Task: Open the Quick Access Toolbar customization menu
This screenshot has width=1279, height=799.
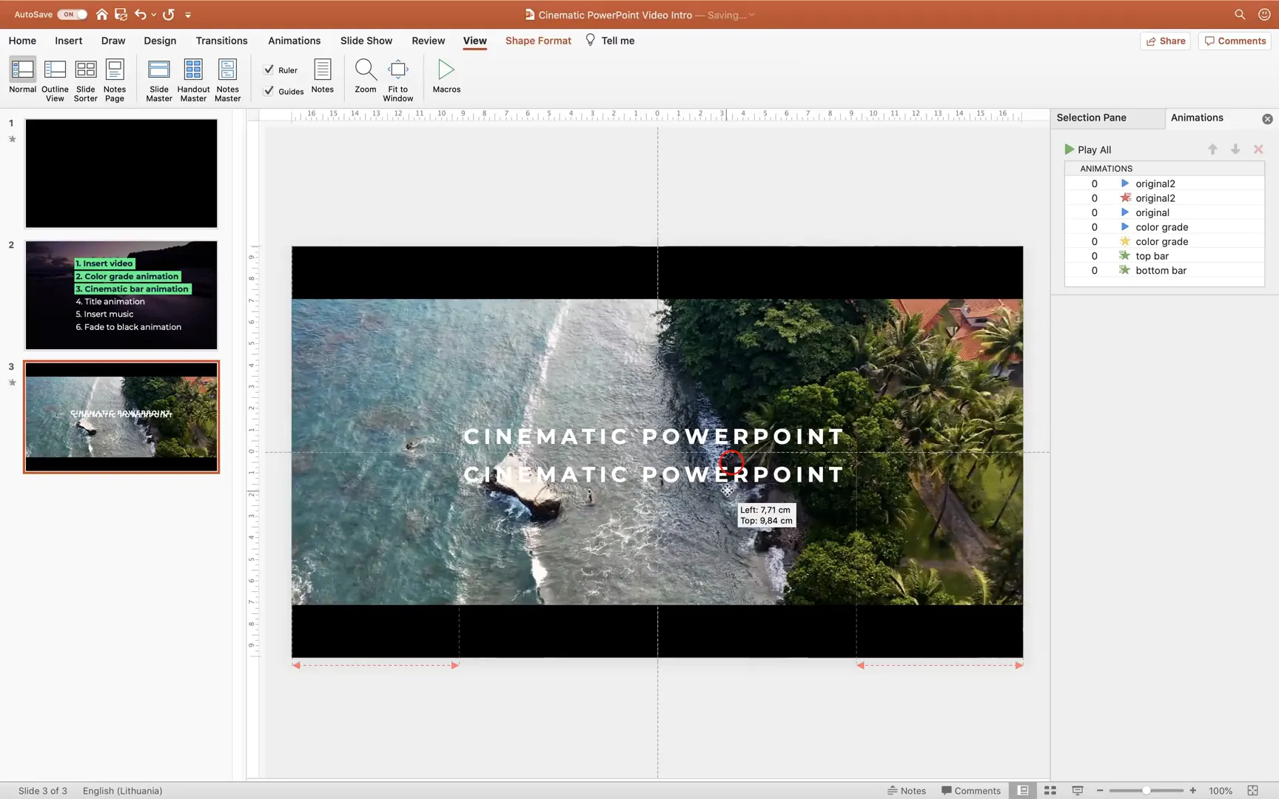Action: [189, 14]
